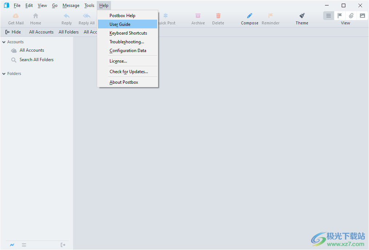This screenshot has height=250, width=369.
Task: Open the sliders settings icon at sidebar bottom
Action: tap(24, 245)
